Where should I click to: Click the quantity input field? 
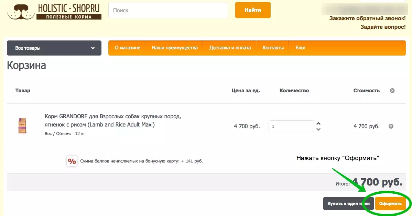(291, 126)
